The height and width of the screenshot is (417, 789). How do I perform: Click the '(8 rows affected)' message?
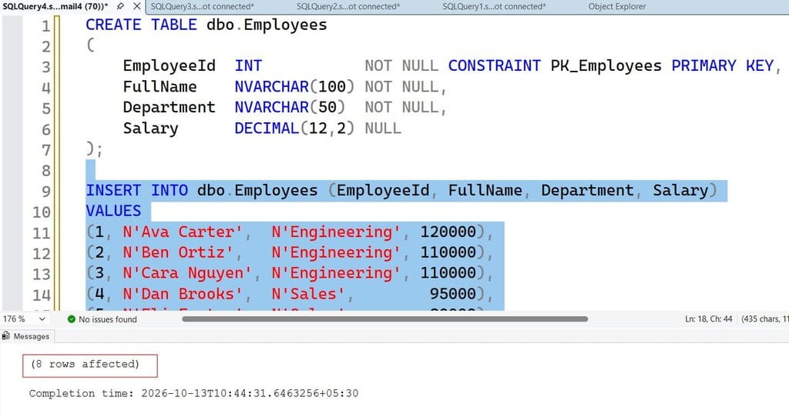click(85, 364)
